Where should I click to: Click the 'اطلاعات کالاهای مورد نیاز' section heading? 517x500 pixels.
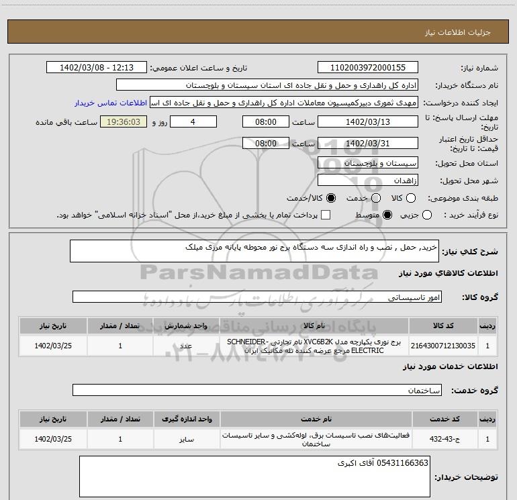pyautogui.click(x=449, y=273)
